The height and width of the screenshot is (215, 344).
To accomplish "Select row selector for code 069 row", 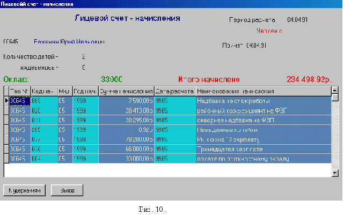I will [6, 101].
